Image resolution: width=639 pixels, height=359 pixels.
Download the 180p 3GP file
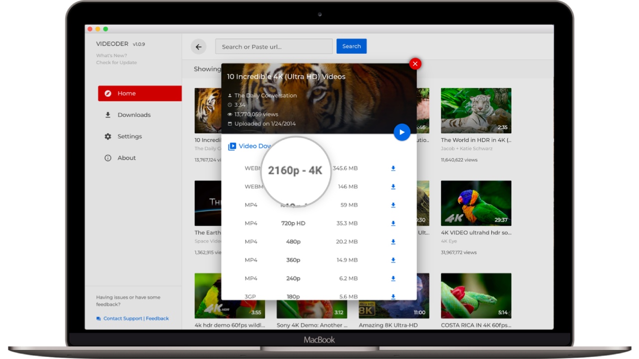[x=393, y=296]
